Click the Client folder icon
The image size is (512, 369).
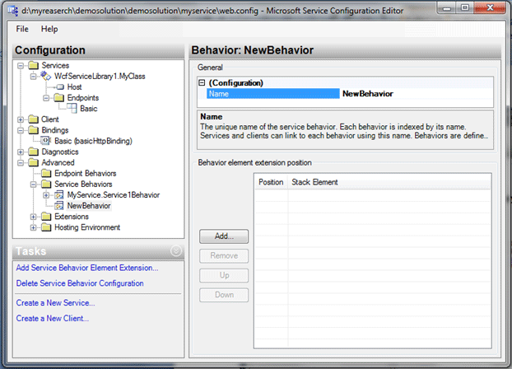pos(33,119)
